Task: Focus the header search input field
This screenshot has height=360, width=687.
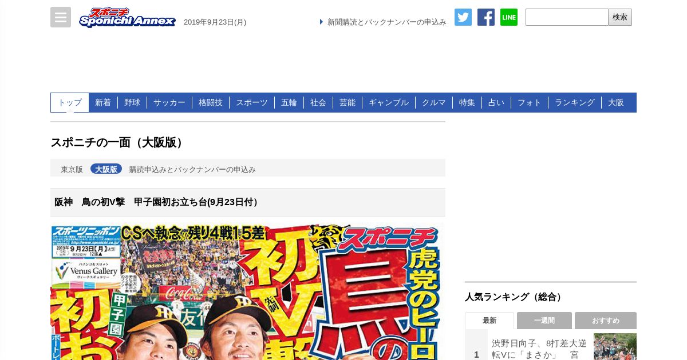Action: (567, 17)
